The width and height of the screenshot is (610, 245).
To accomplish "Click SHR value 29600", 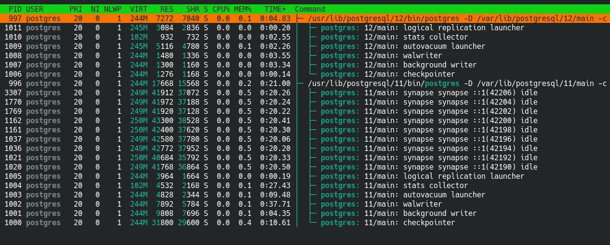I will pyautogui.click(x=189, y=223).
